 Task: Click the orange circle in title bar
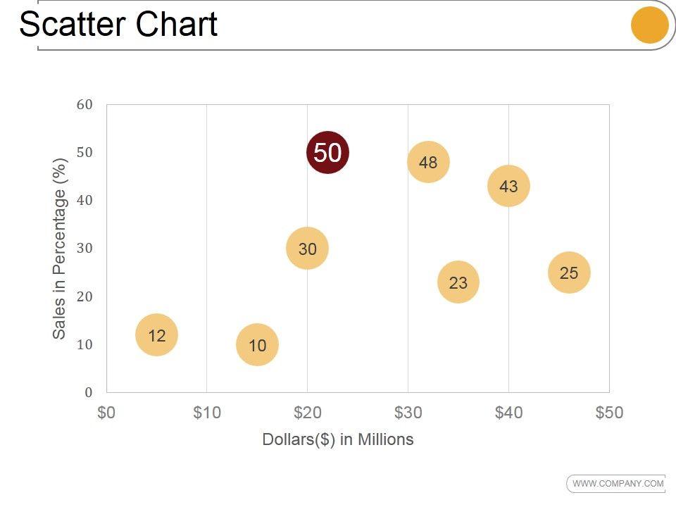[649, 25]
